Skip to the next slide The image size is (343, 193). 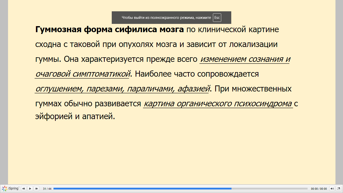coord(36,188)
